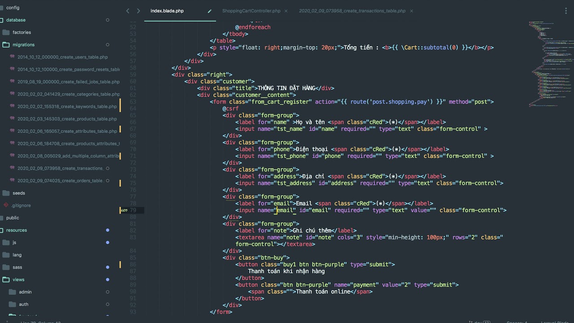Screen dimensions: 574x323
Task: Open 2020_02_09_073958_create_transactions file in sidebar
Action: coord(60,168)
